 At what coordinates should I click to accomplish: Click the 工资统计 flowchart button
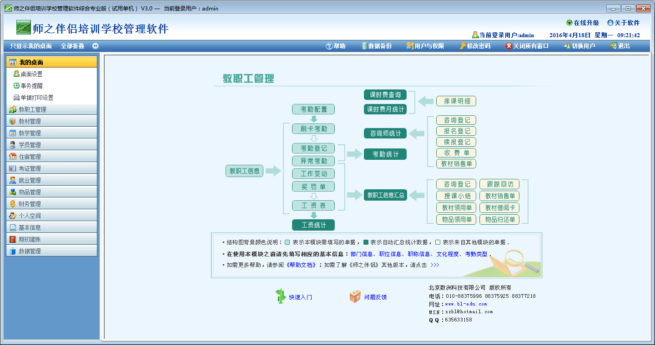313,225
